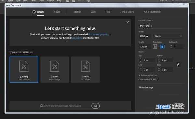Select the middle custom preset thumbnail
The width and height of the screenshot is (195, 119).
coord(55,70)
